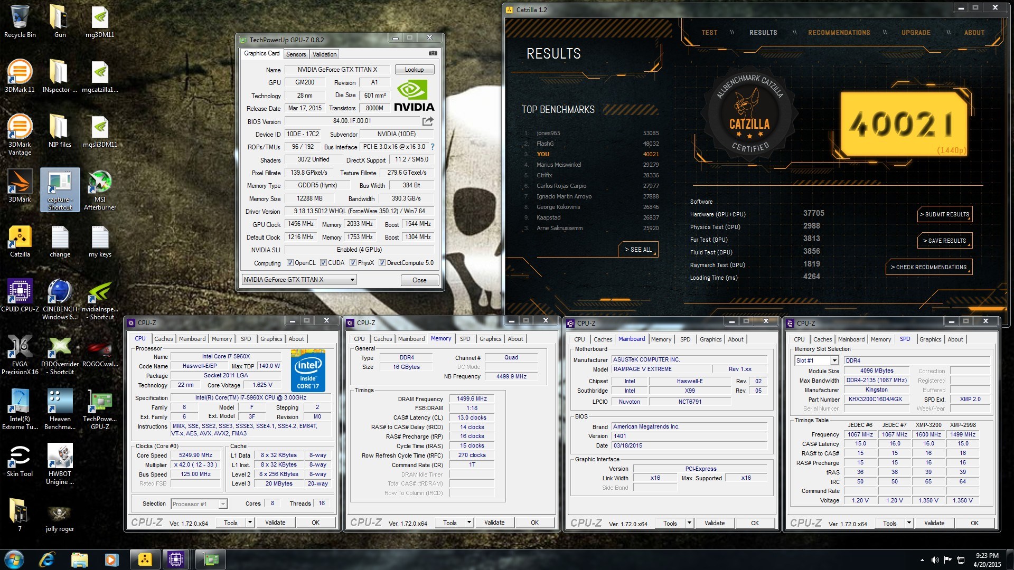
Task: Show hidden tray icons arrow
Action: [x=922, y=560]
